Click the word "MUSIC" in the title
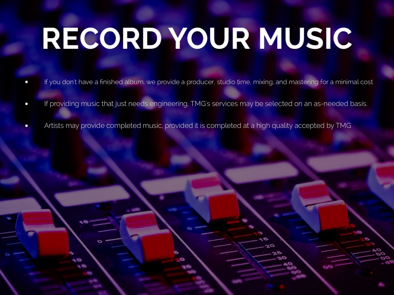This screenshot has width=394, height=295. [305, 38]
